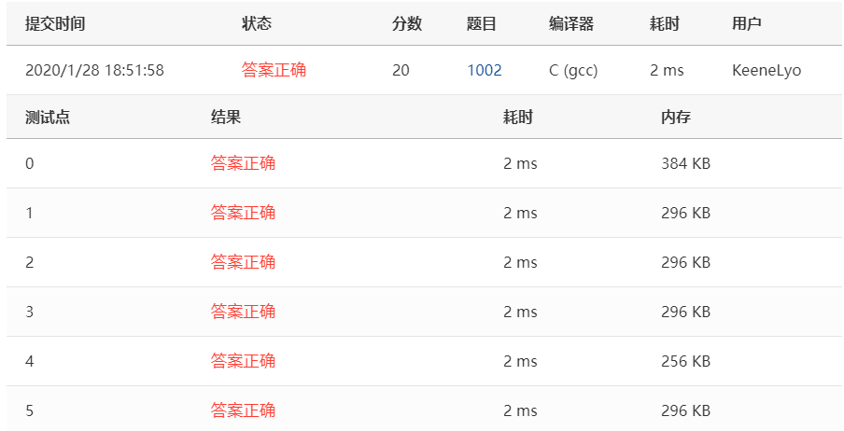Click 296 KB memory for test point 5
The width and height of the screenshot is (844, 431).
click(x=685, y=411)
